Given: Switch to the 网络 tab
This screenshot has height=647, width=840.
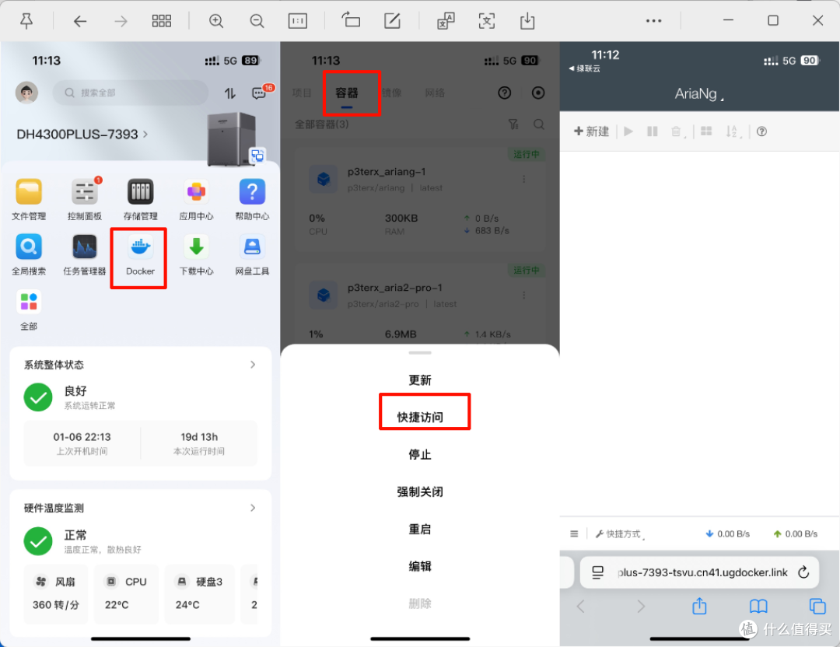Looking at the screenshot, I should [435, 93].
